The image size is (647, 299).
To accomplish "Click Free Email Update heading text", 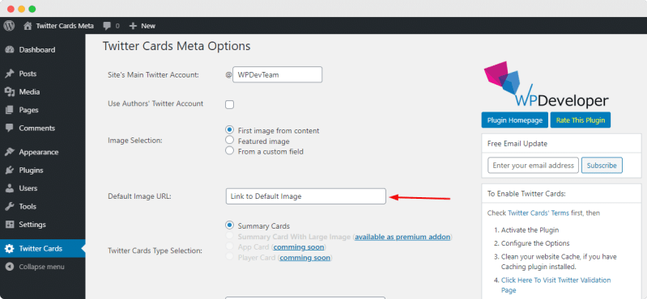I will click(517, 144).
